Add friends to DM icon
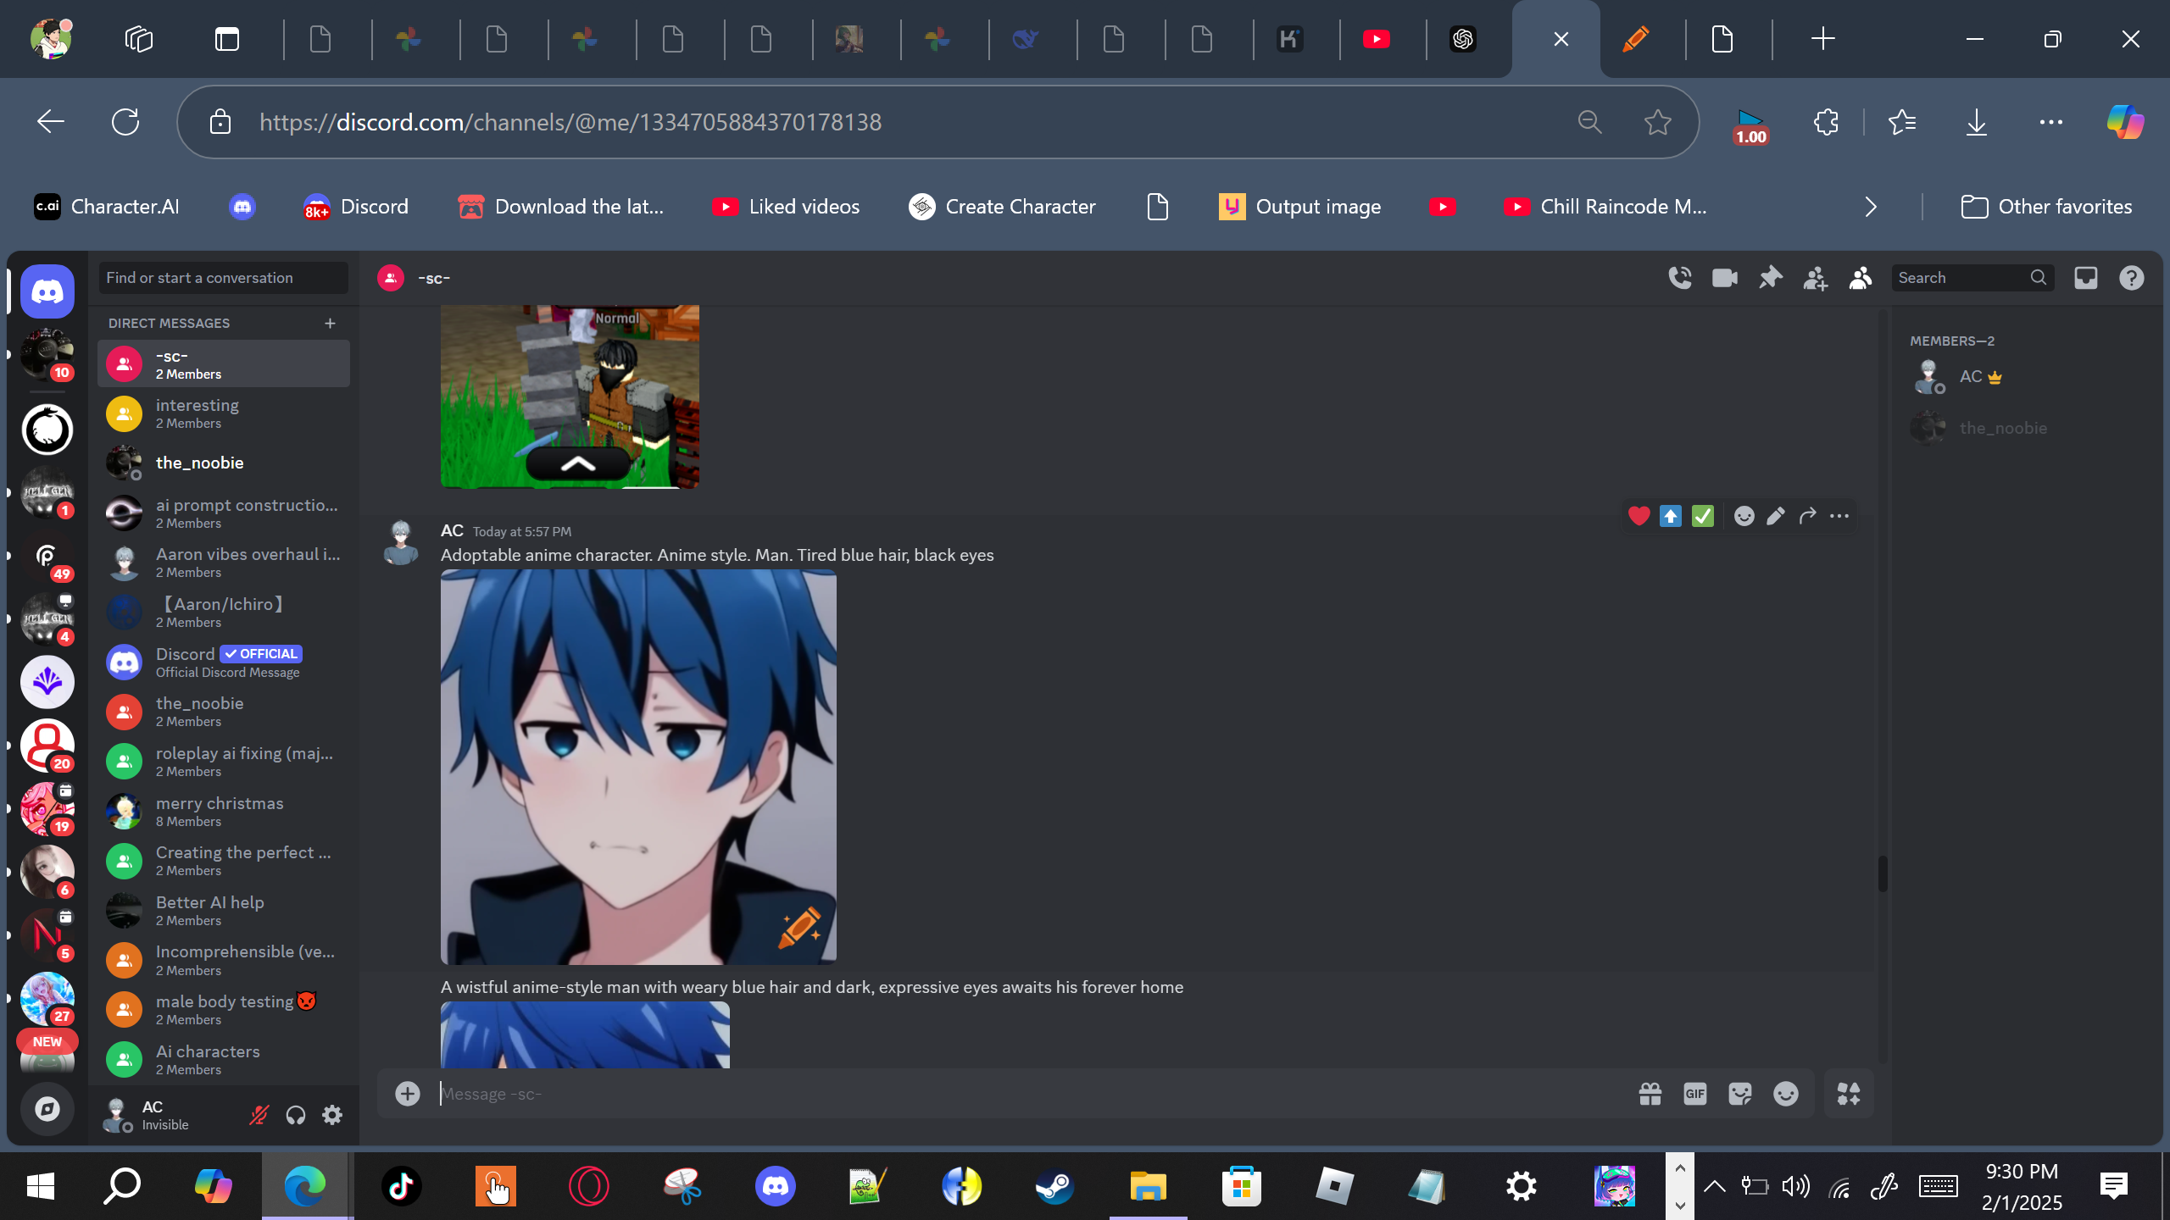The width and height of the screenshot is (2170, 1220). coord(1815,278)
